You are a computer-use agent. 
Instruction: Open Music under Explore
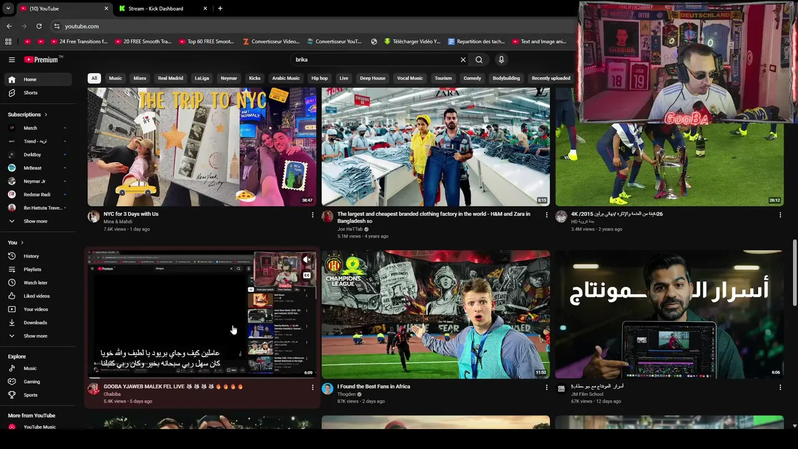tap(37, 369)
